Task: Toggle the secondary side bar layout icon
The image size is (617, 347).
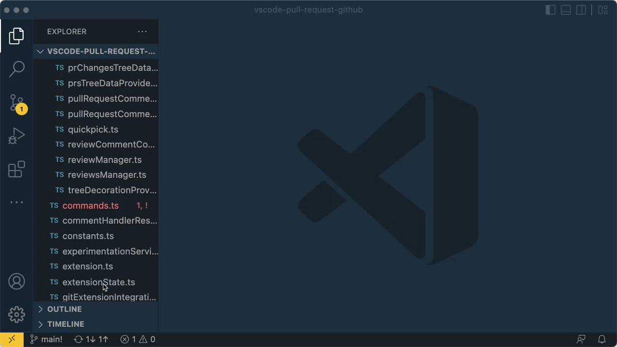Action: point(581,10)
